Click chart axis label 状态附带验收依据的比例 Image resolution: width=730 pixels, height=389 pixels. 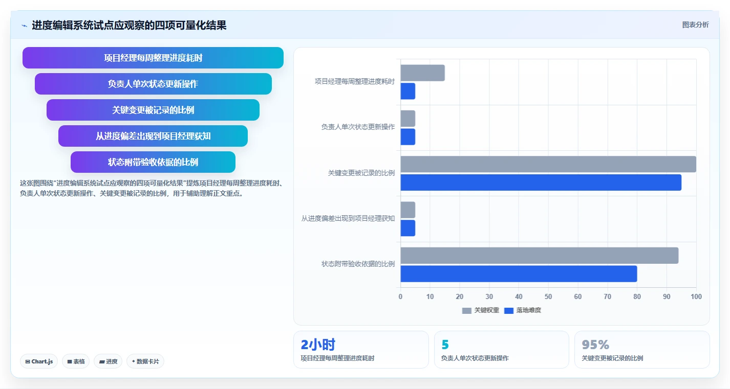(x=358, y=264)
